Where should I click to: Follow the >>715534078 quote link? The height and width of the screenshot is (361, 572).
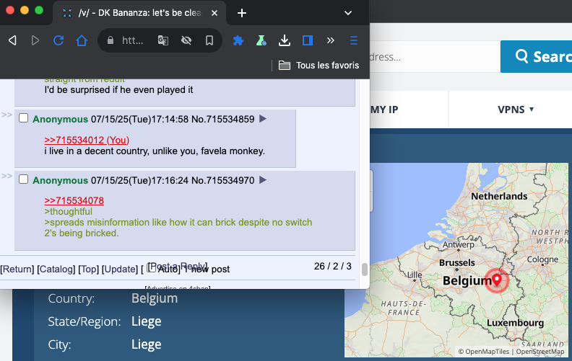click(x=74, y=200)
